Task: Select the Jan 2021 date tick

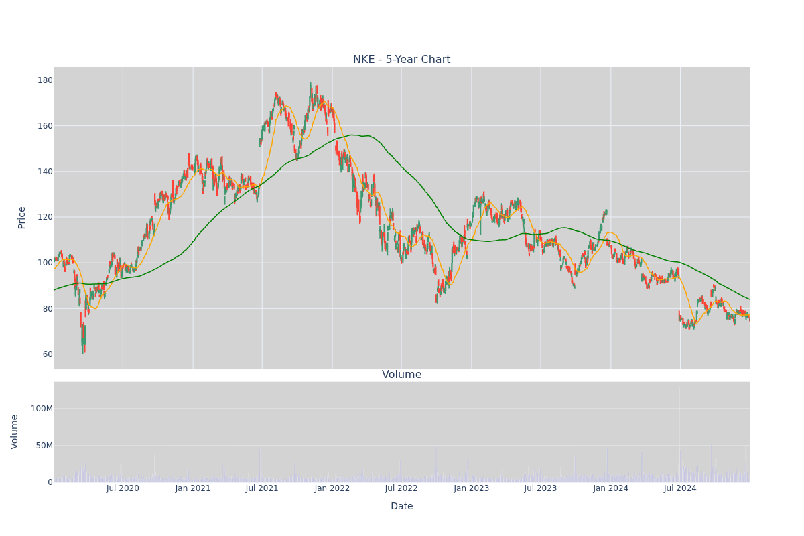Action: (193, 488)
